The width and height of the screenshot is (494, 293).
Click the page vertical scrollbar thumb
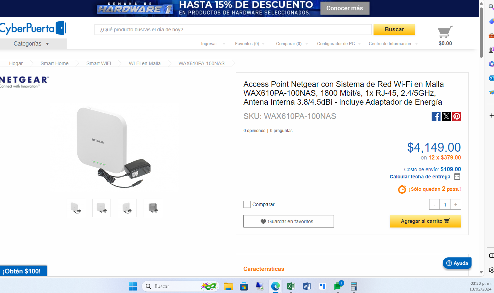[481, 32]
